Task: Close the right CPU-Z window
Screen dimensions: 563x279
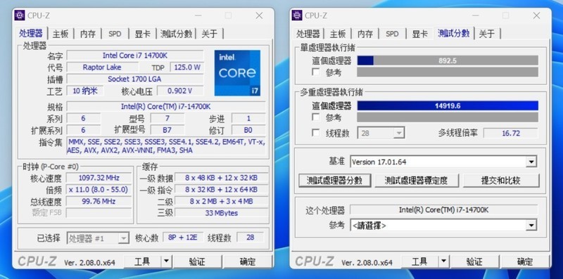Action: (x=536, y=15)
